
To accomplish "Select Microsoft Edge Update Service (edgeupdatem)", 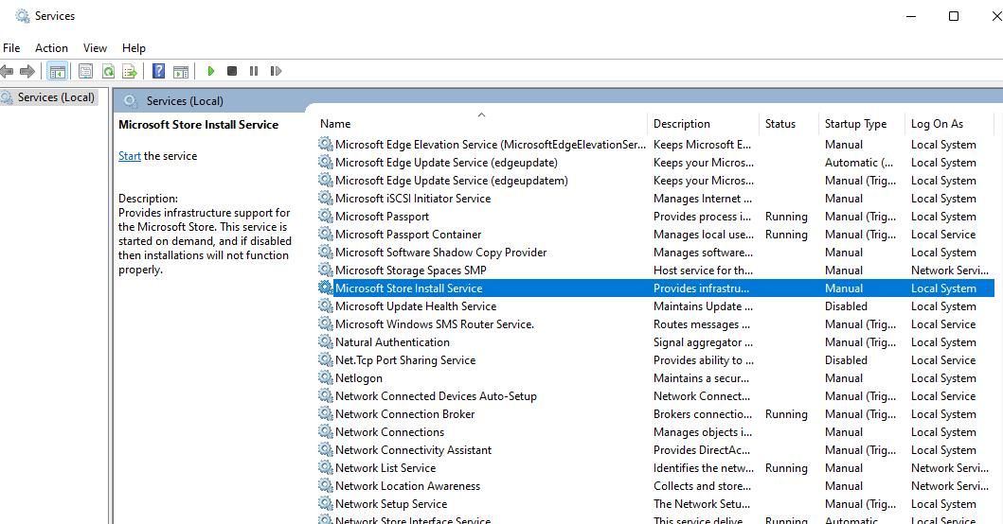I will [451, 181].
